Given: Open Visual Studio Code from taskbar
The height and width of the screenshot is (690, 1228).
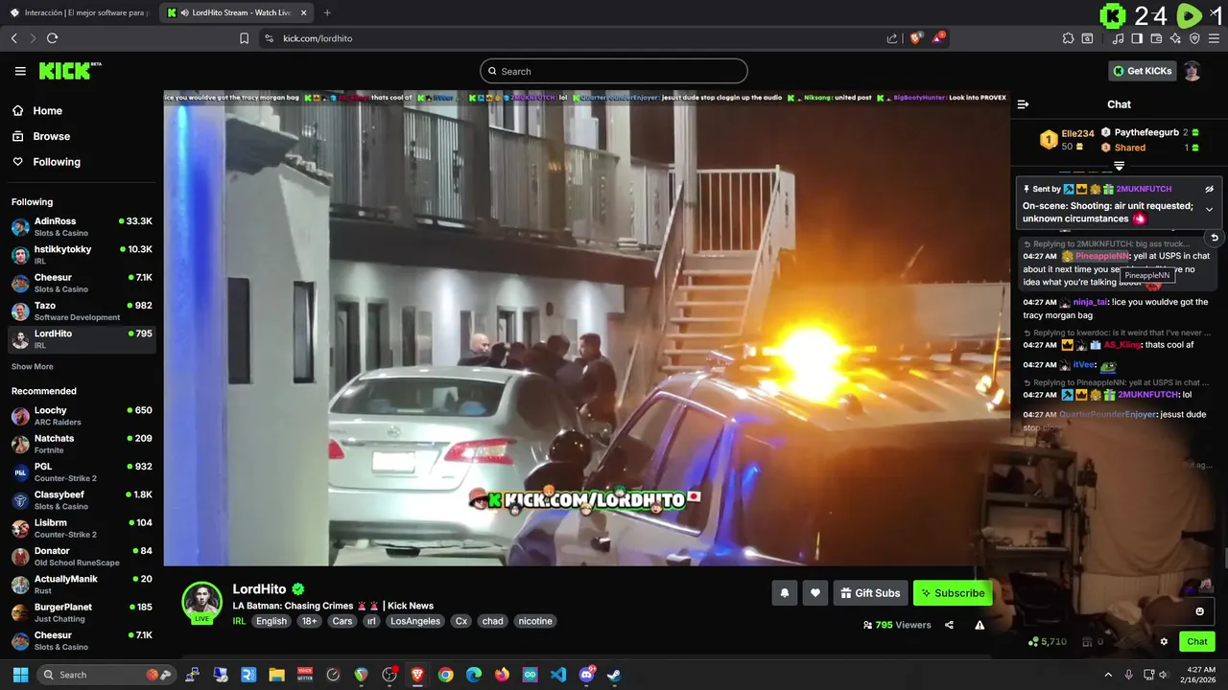Looking at the screenshot, I should pos(558,675).
